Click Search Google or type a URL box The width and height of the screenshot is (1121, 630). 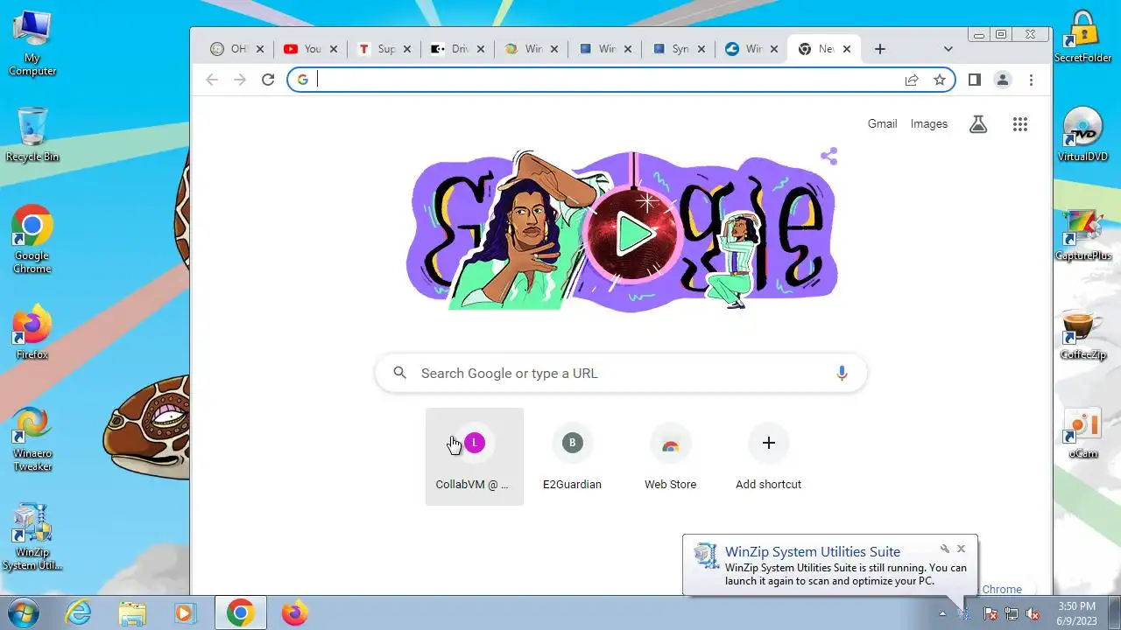tap(620, 373)
